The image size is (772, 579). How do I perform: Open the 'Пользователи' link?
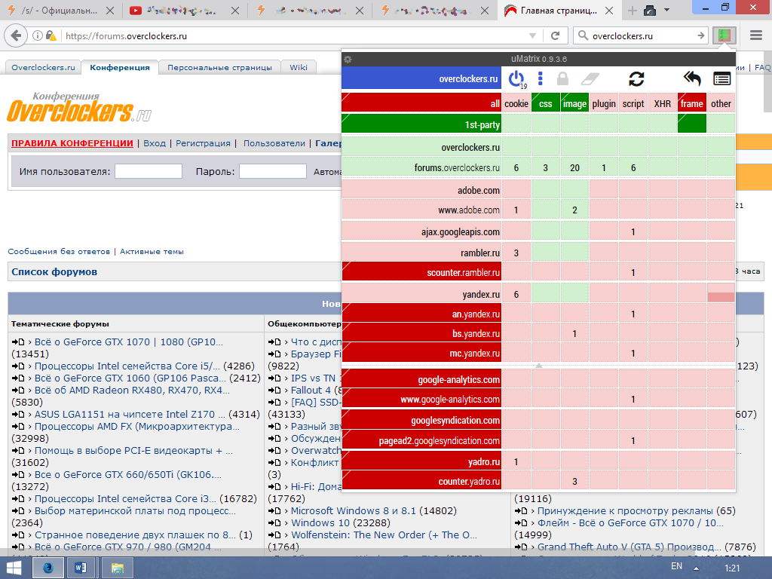pyautogui.click(x=274, y=143)
